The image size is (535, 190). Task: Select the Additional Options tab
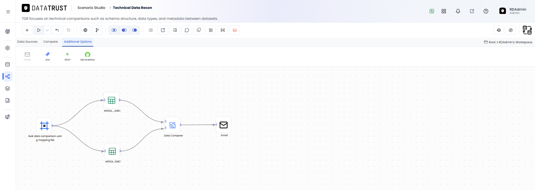click(x=78, y=42)
